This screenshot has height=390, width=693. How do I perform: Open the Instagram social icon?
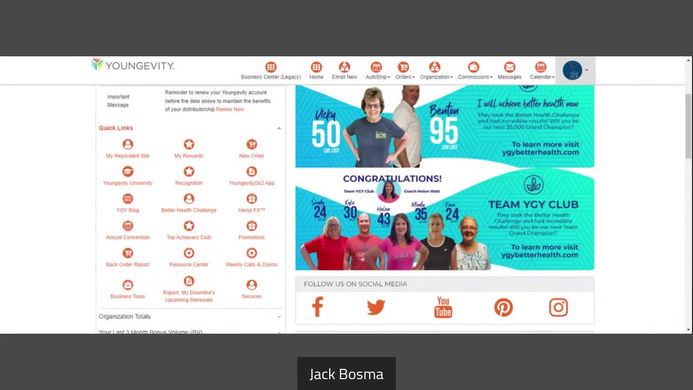click(558, 307)
